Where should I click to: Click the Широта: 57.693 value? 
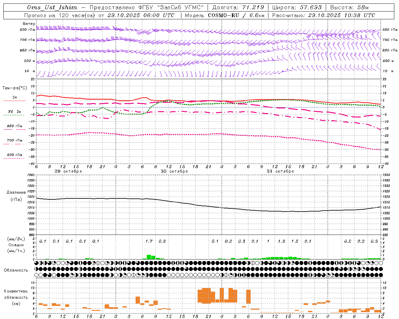click(x=297, y=8)
